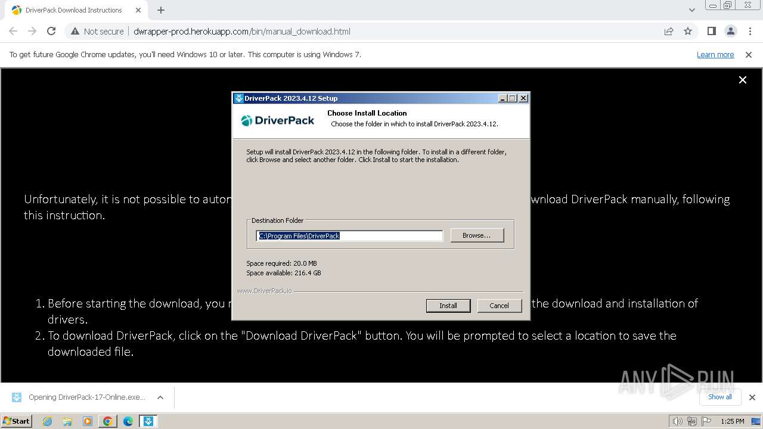
Task: Click the DriverPack logo in setup header
Action: (x=278, y=120)
